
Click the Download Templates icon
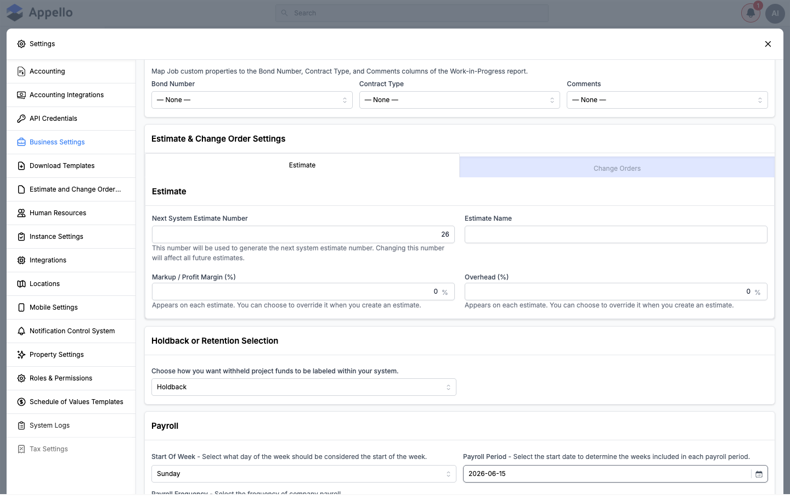pyautogui.click(x=21, y=166)
